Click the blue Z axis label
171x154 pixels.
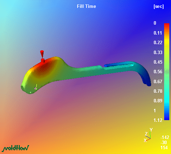point(146,134)
